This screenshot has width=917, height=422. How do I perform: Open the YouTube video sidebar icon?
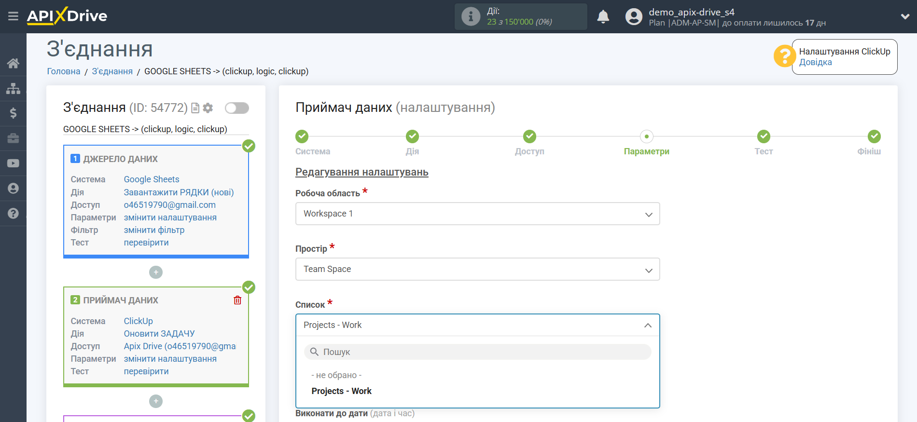point(13,163)
